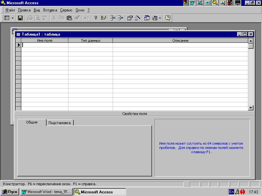Click first cell under Тип данных
Screen dimensions: 262x196
click(91, 45)
